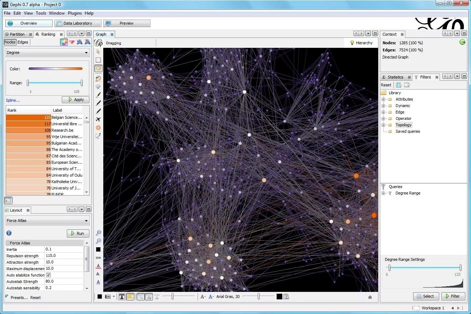Expand the Topology filter folder
This screenshot has height=314, width=471.
coord(383,125)
